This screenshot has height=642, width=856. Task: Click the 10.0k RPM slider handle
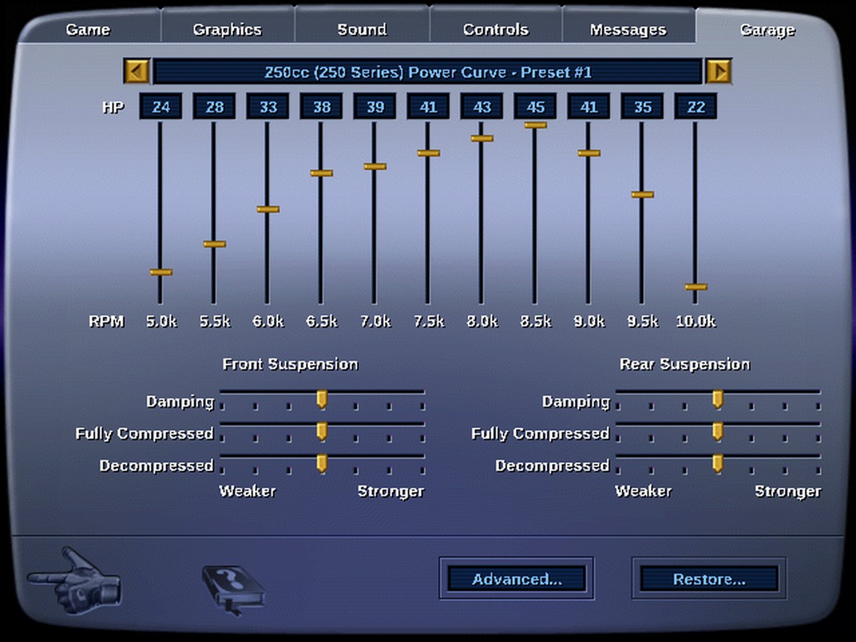coord(695,287)
